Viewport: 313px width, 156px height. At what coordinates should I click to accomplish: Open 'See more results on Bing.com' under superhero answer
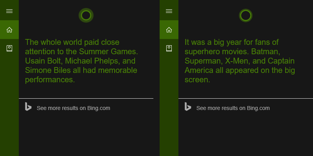point(233,108)
